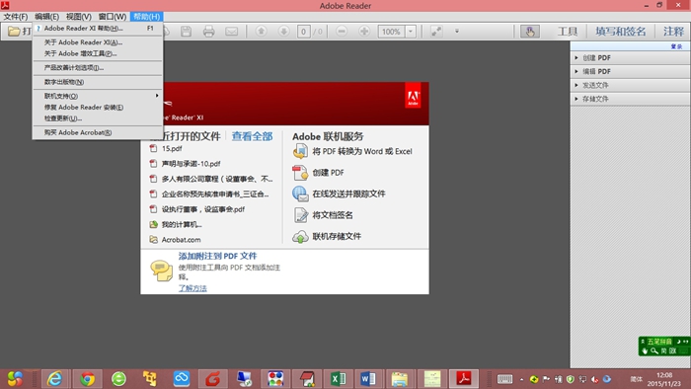Click the Zoom in plus icon
The width and height of the screenshot is (691, 389).
pyautogui.click(x=364, y=31)
